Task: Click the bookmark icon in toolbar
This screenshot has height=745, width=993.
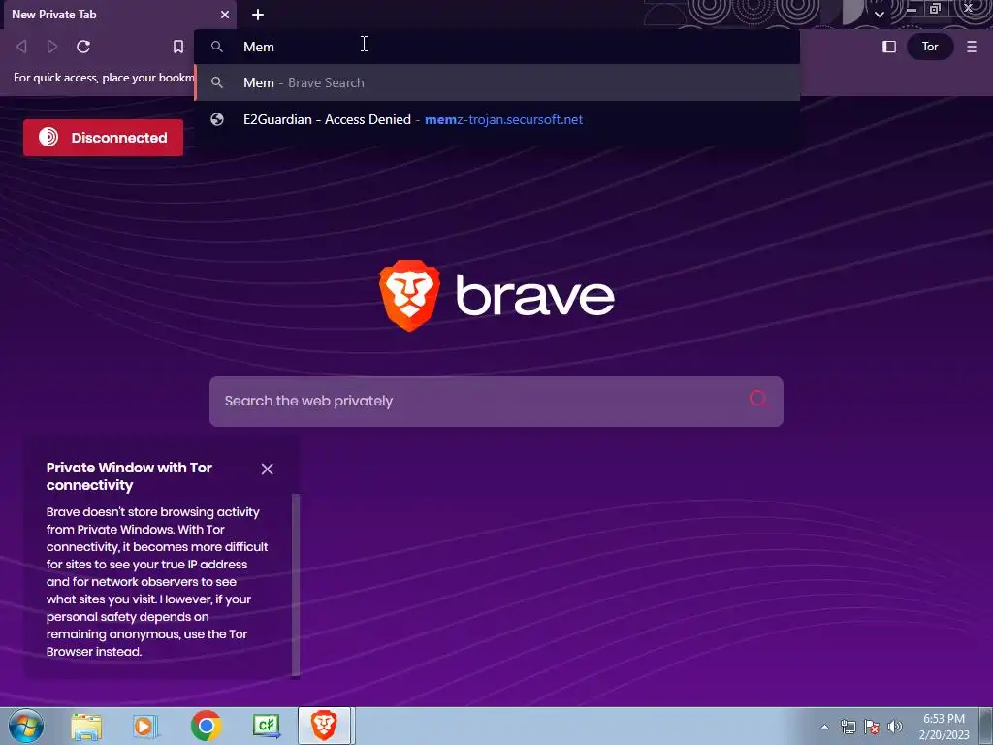Action: click(178, 47)
